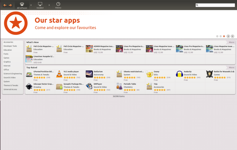Show More in the Top Rated section

click(231, 67)
